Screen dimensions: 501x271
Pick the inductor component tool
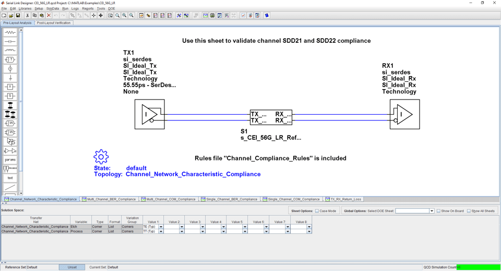click(x=10, y=51)
